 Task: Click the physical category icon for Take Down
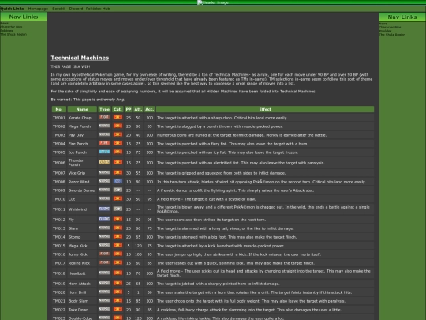click(x=118, y=309)
